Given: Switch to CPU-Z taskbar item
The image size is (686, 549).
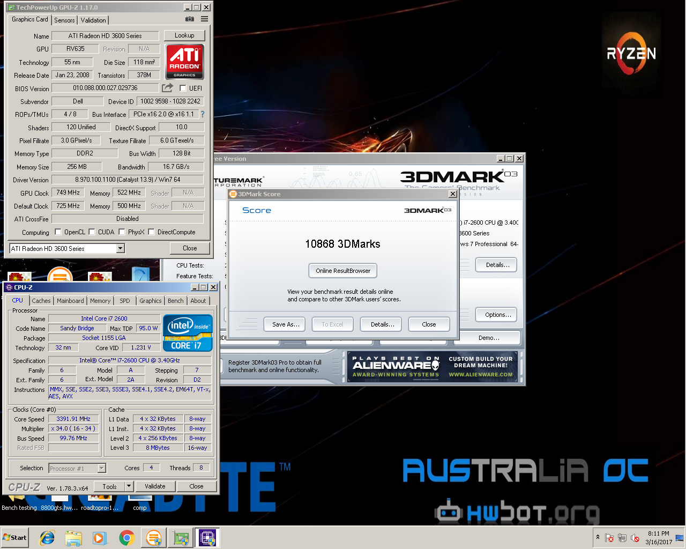Looking at the screenshot, I should pyautogui.click(x=207, y=538).
